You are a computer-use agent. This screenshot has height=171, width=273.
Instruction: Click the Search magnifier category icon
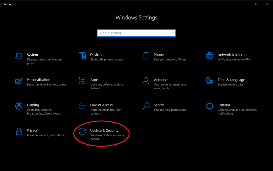(146, 106)
